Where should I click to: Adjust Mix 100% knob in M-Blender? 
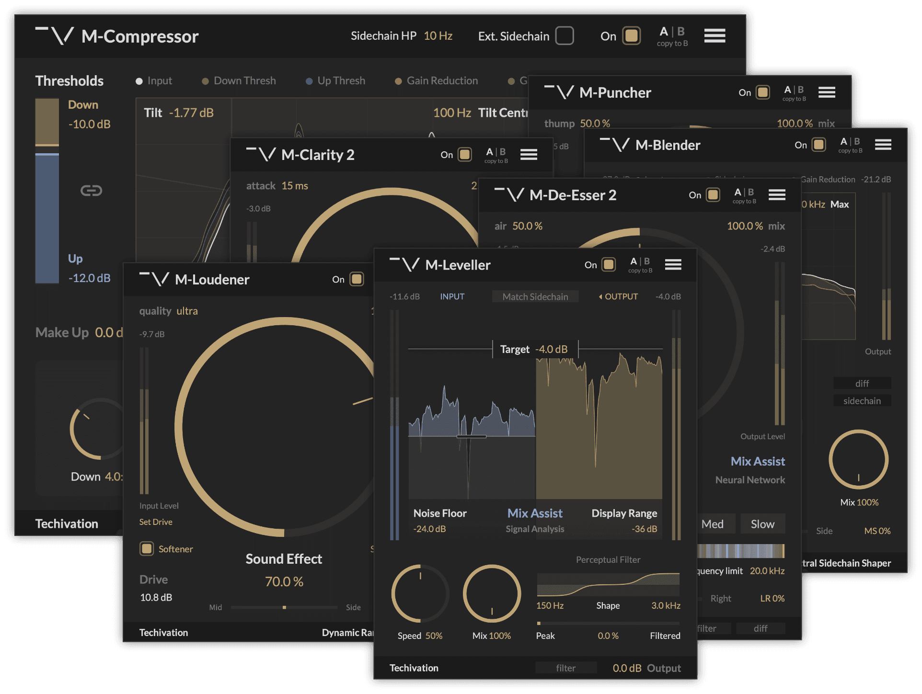858,459
